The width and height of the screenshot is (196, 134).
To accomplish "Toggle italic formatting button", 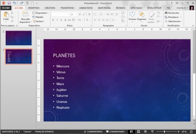I will (x=57, y=20).
